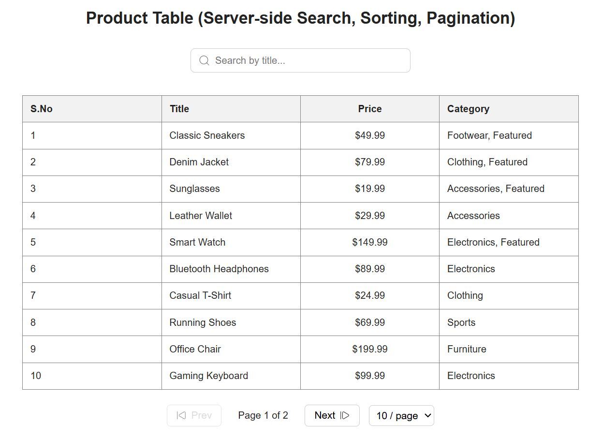Select the Bluetooth Headphones row
The height and width of the screenshot is (439, 602).
(219, 269)
